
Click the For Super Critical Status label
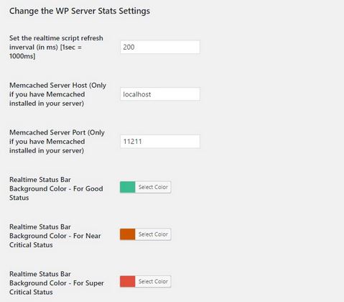click(x=57, y=283)
